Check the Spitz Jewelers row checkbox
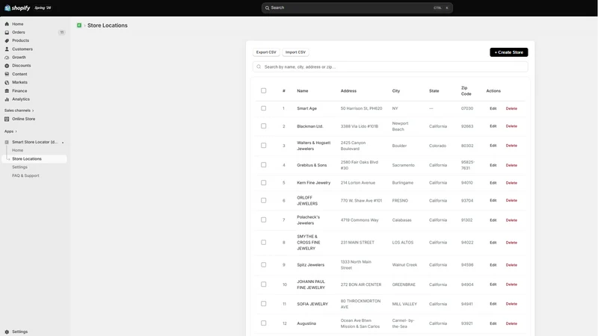This screenshot has height=336, width=598. coord(264,264)
